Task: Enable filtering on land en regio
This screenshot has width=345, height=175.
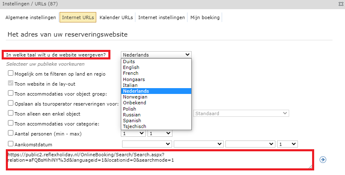Action: tap(10, 73)
